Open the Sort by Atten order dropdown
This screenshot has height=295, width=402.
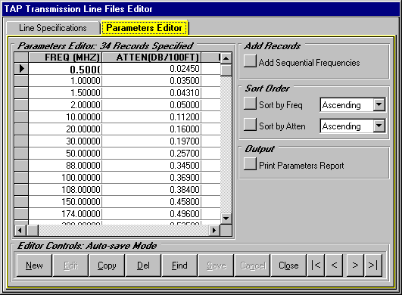379,126
